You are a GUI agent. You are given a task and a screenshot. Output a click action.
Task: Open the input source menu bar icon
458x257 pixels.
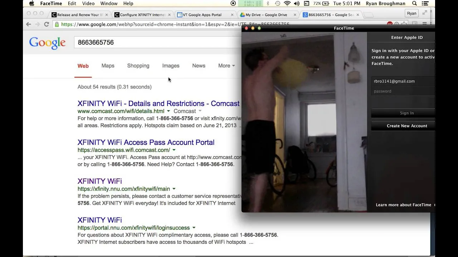(x=306, y=4)
